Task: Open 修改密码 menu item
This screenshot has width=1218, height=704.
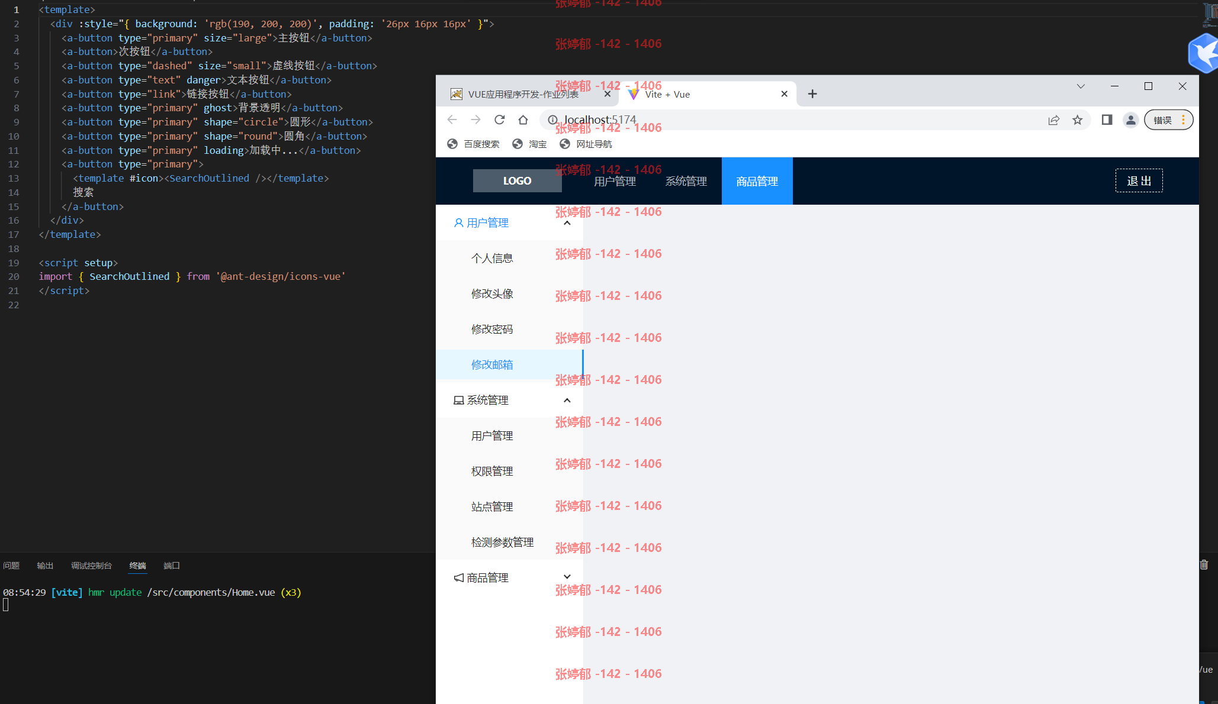Action: (509, 330)
